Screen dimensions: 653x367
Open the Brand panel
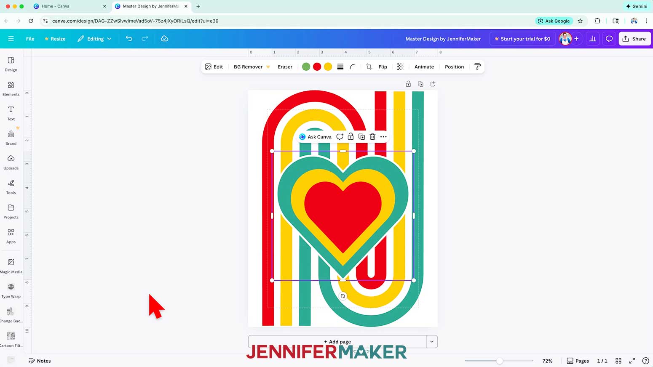(x=11, y=138)
